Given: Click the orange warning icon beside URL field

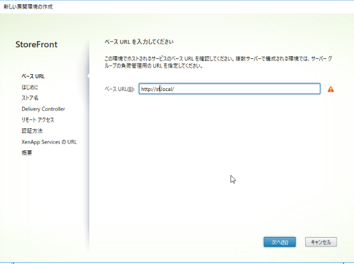Looking at the screenshot, I should [x=331, y=89].
